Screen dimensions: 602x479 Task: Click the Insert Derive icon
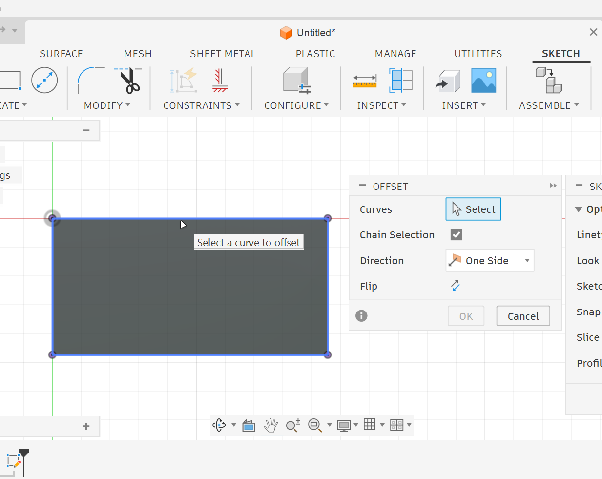pos(448,81)
